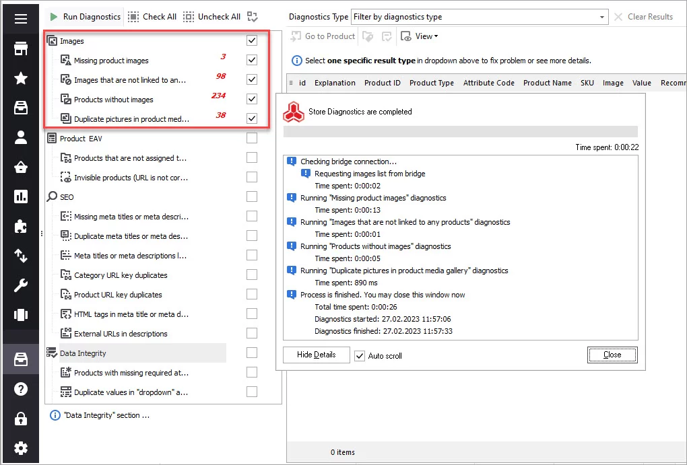The image size is (687, 465).
Task: Click the info icon beside Select one specific result
Action: click(x=296, y=61)
